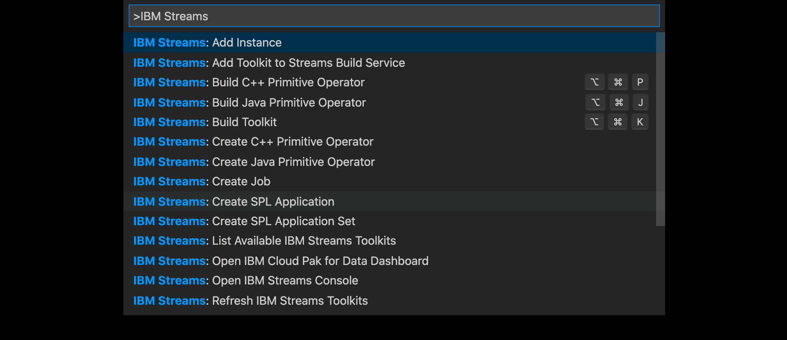This screenshot has height=340, width=787.
Task: Run Build Java Primitive Operator command
Action: coord(390,102)
